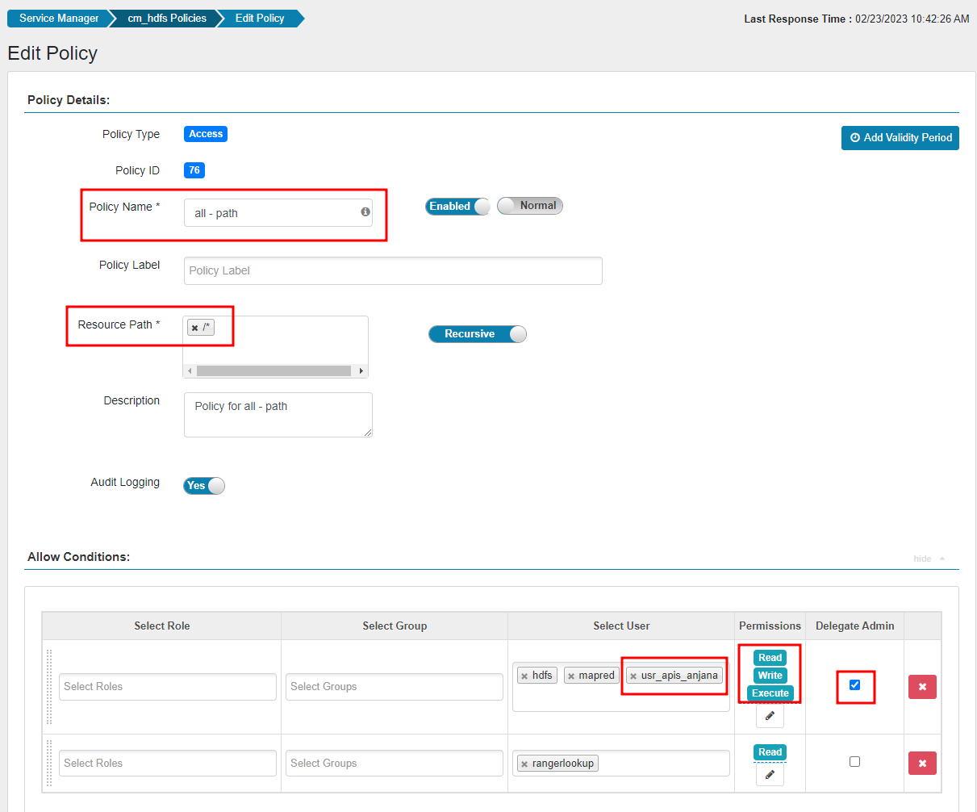The image size is (977, 812).
Task: Uncheck Delegate Admin for first row
Action: pyautogui.click(x=855, y=685)
